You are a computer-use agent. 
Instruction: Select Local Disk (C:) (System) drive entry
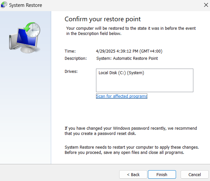point(121,73)
